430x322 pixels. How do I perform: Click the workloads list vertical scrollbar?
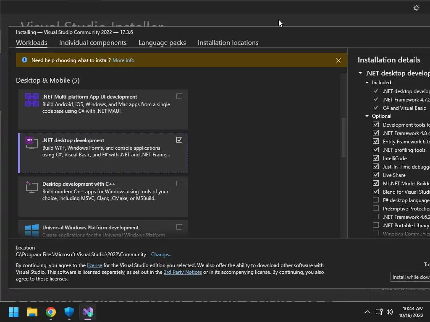(343, 138)
